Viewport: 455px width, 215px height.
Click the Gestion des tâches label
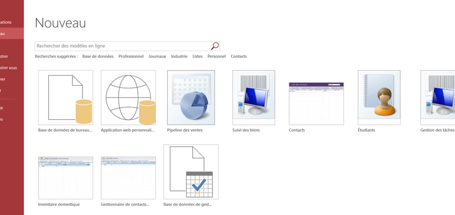tap(438, 130)
